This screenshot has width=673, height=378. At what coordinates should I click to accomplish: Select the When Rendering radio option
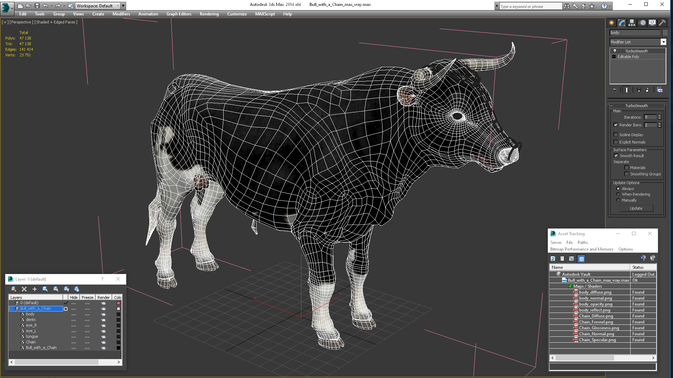(618, 194)
